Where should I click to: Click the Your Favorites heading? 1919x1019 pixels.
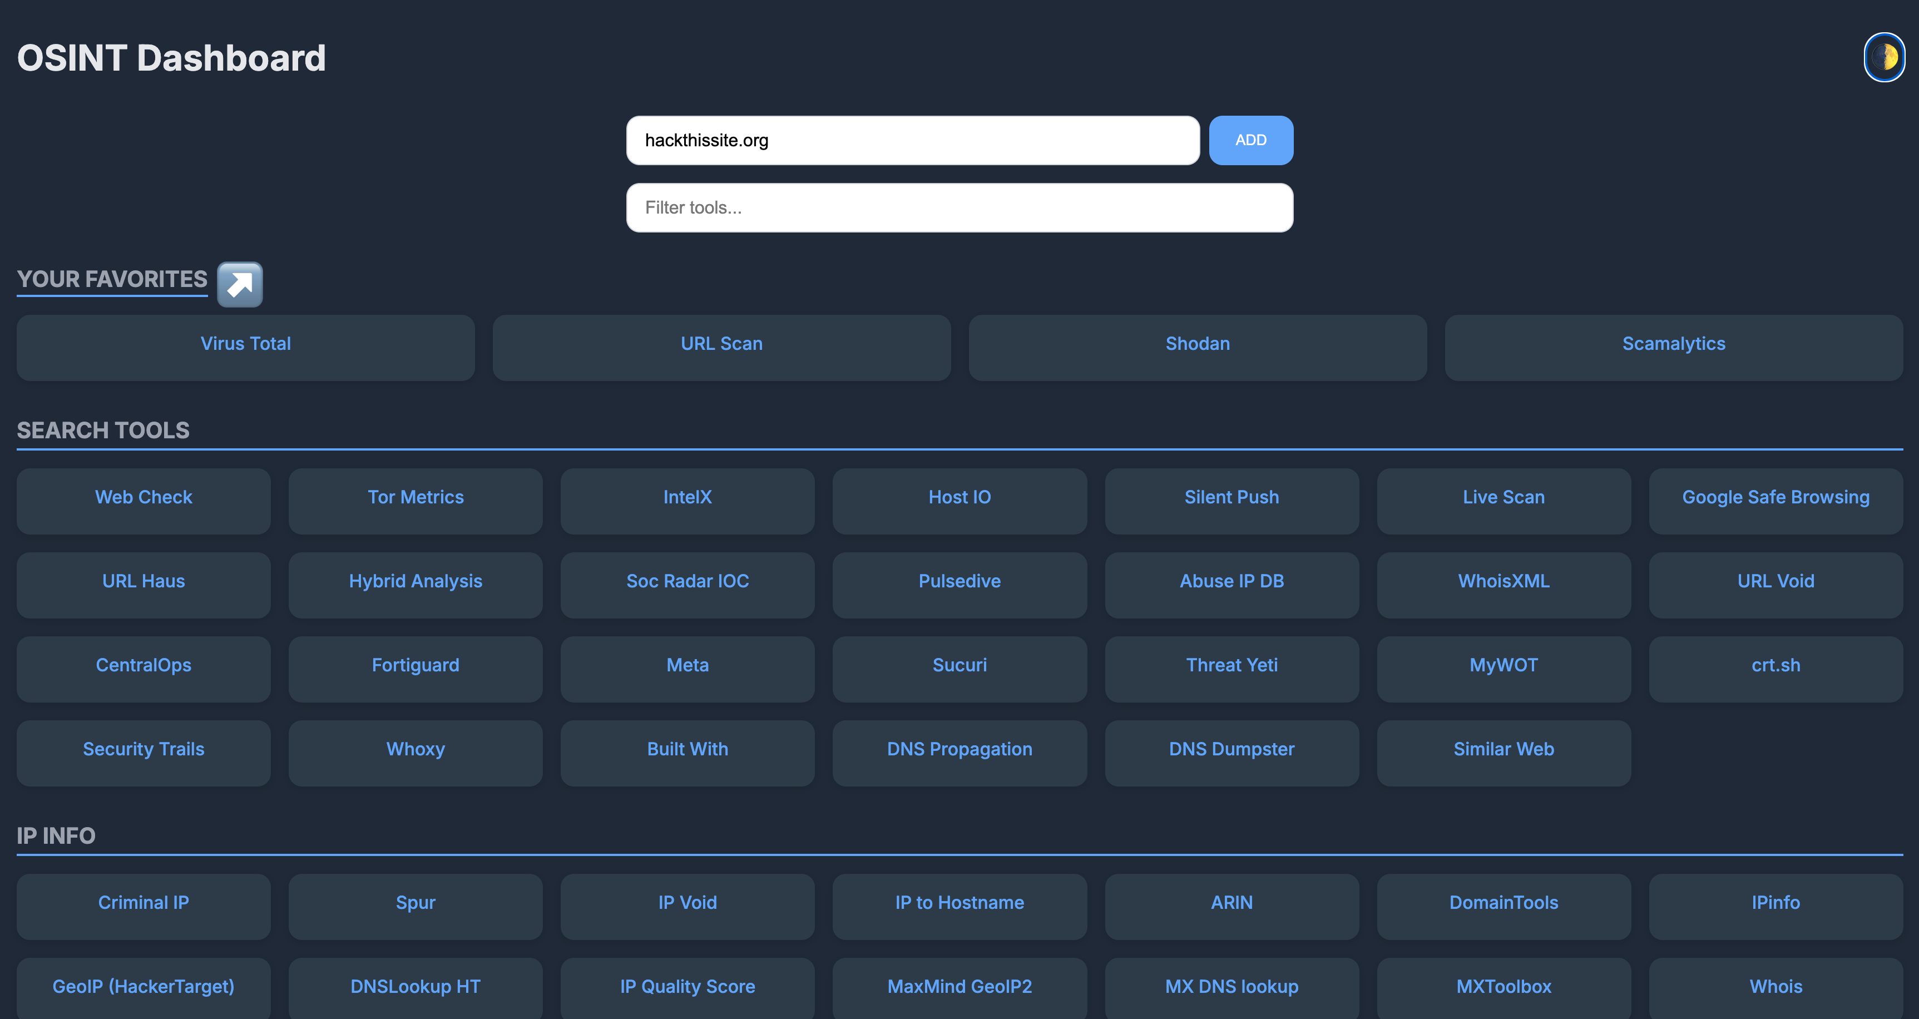(112, 279)
